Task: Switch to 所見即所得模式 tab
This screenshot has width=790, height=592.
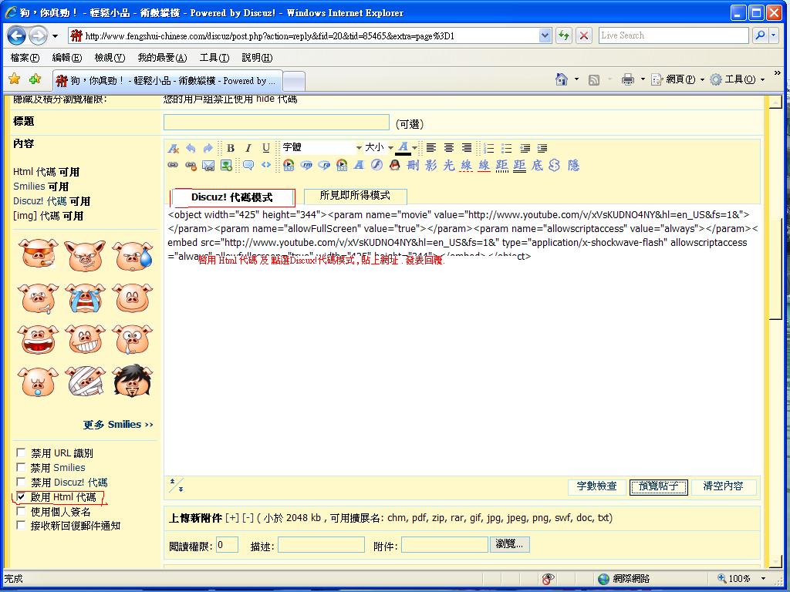Action: (355, 196)
